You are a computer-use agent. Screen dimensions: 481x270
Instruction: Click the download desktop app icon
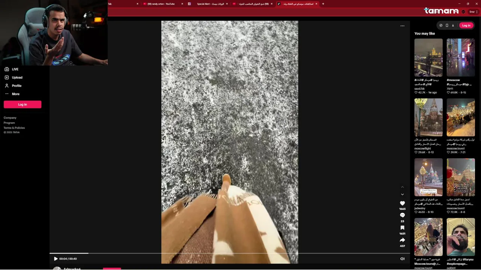pyautogui.click(x=453, y=25)
